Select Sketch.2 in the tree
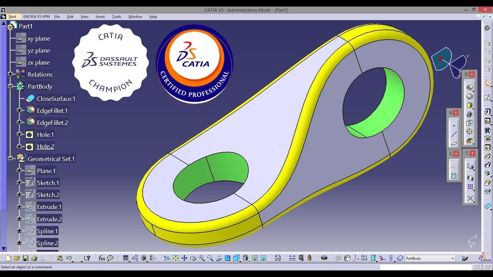This screenshot has width=493, height=277. [48, 195]
